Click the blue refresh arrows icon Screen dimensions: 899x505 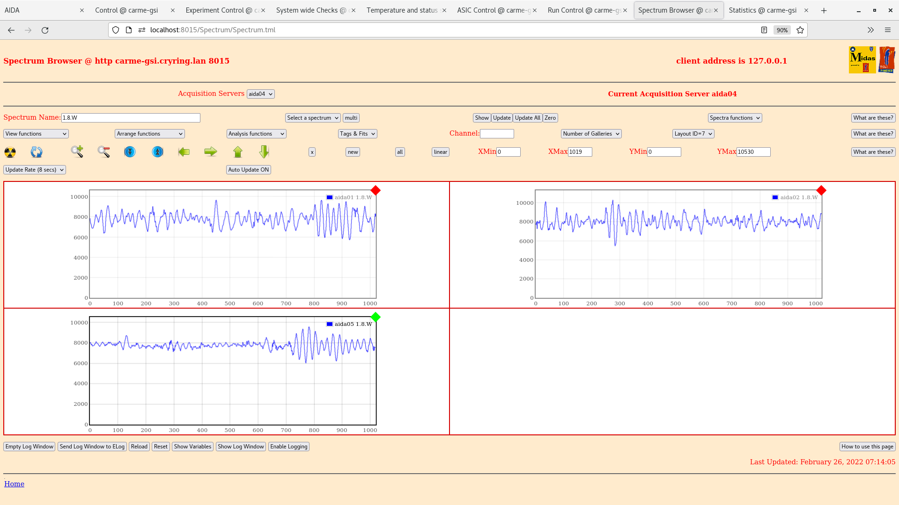click(37, 152)
